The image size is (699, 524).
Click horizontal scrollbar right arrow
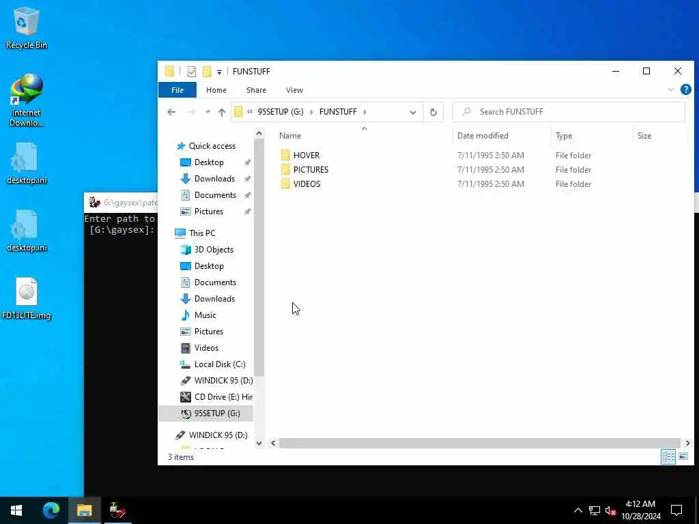pyautogui.click(x=687, y=443)
